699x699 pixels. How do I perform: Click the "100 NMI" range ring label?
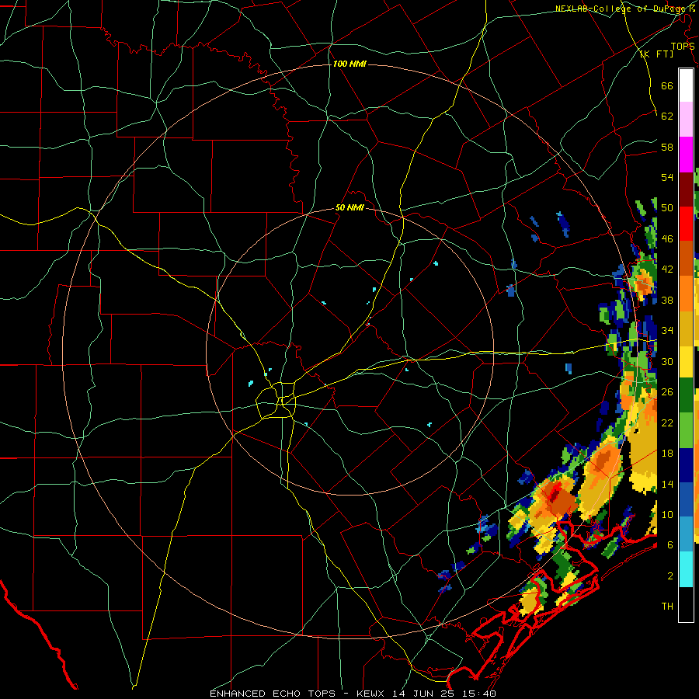[x=349, y=64]
